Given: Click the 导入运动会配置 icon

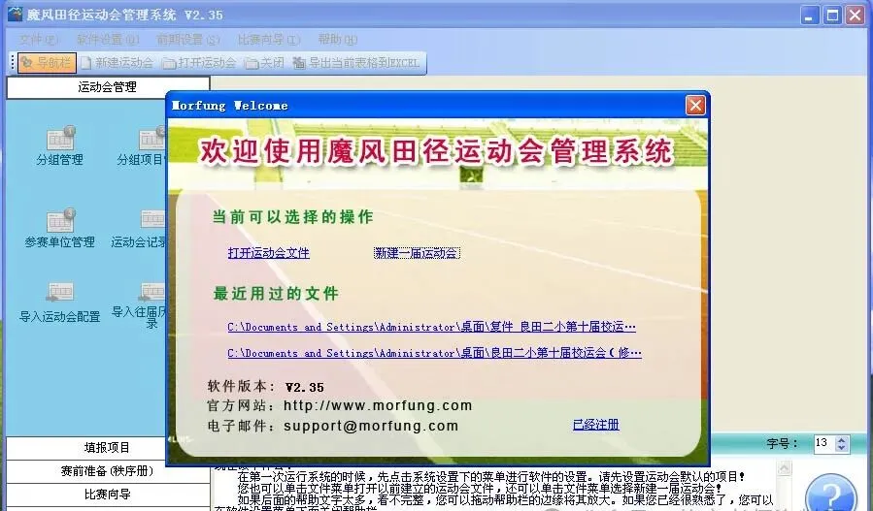Looking at the screenshot, I should point(59,303).
